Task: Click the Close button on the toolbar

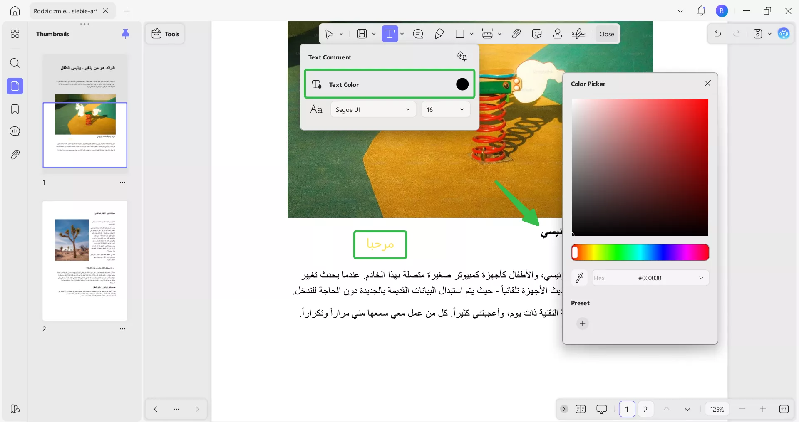Action: click(606, 34)
